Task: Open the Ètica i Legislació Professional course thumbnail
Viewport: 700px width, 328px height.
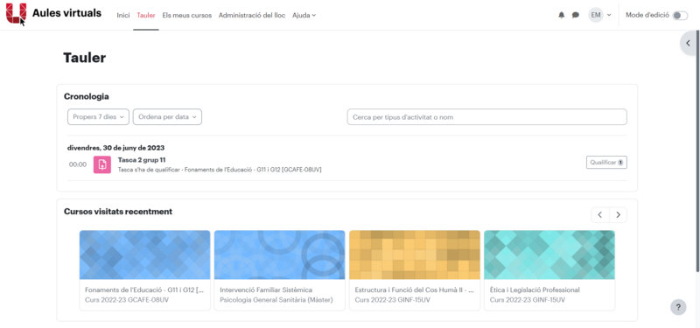Action: pyautogui.click(x=549, y=255)
